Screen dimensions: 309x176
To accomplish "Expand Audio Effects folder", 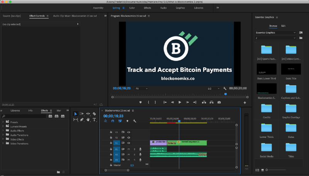I will [3, 130].
